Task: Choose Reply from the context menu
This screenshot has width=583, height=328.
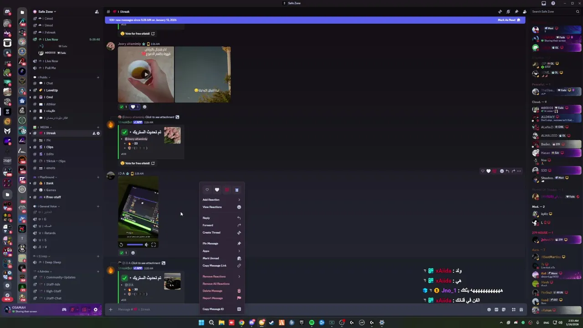Action: [222, 218]
